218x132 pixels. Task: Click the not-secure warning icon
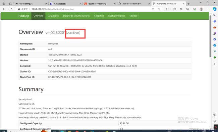(x=19, y=9)
